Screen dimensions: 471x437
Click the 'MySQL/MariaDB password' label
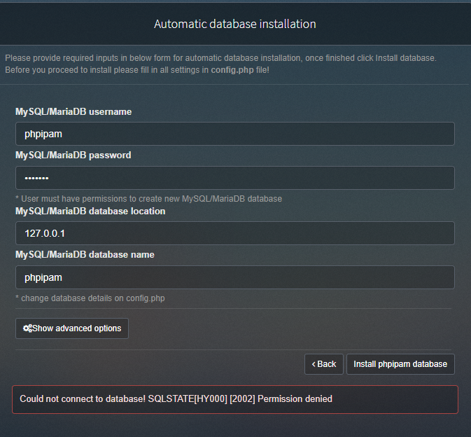click(73, 155)
